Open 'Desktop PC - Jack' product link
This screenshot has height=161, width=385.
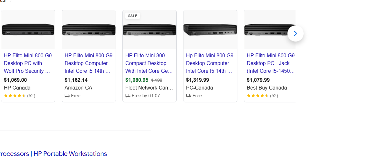[x=270, y=63]
